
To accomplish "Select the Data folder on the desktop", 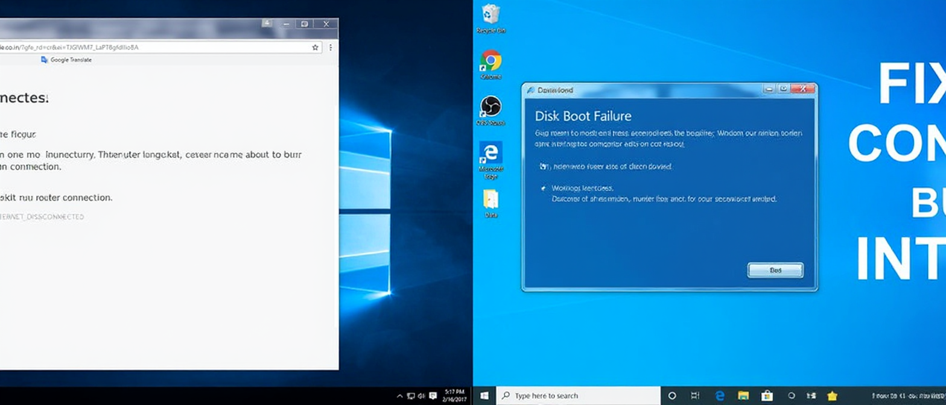I will 490,203.
